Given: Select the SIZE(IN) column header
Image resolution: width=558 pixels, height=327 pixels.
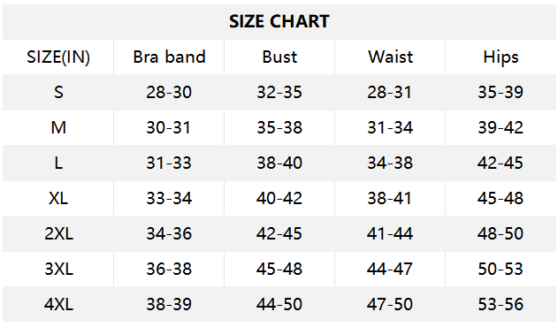Looking at the screenshot, I should coord(58,57).
